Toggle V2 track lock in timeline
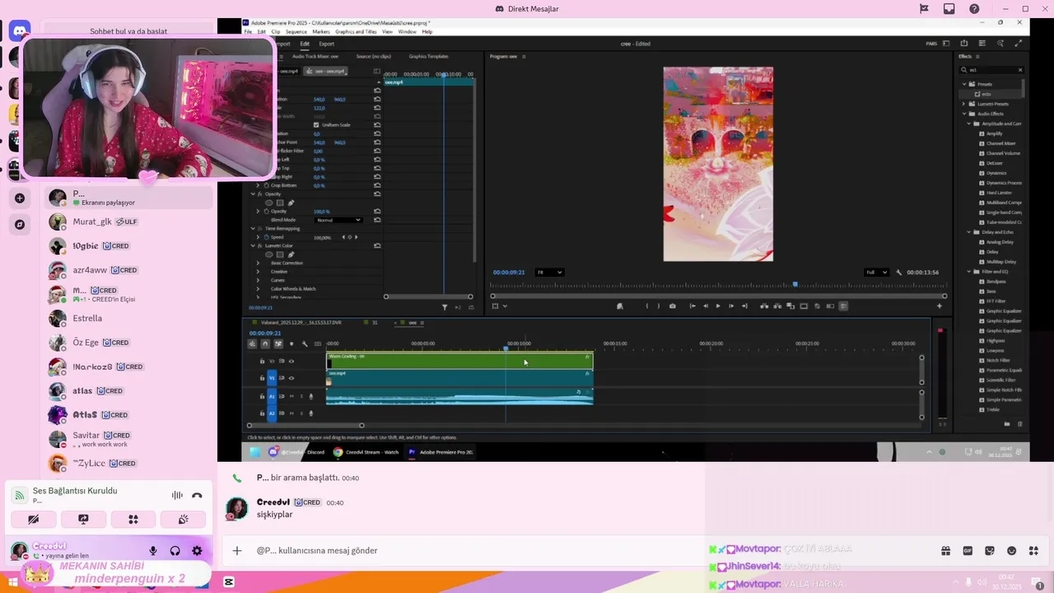 262,362
